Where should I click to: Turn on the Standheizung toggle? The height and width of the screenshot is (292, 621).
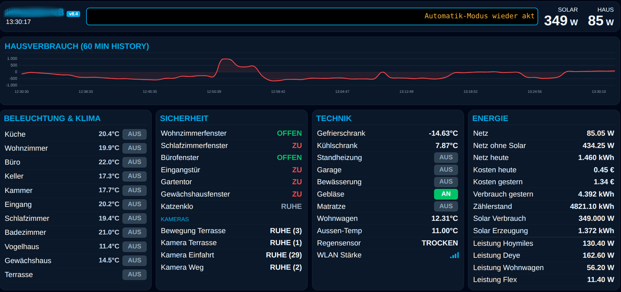446,157
